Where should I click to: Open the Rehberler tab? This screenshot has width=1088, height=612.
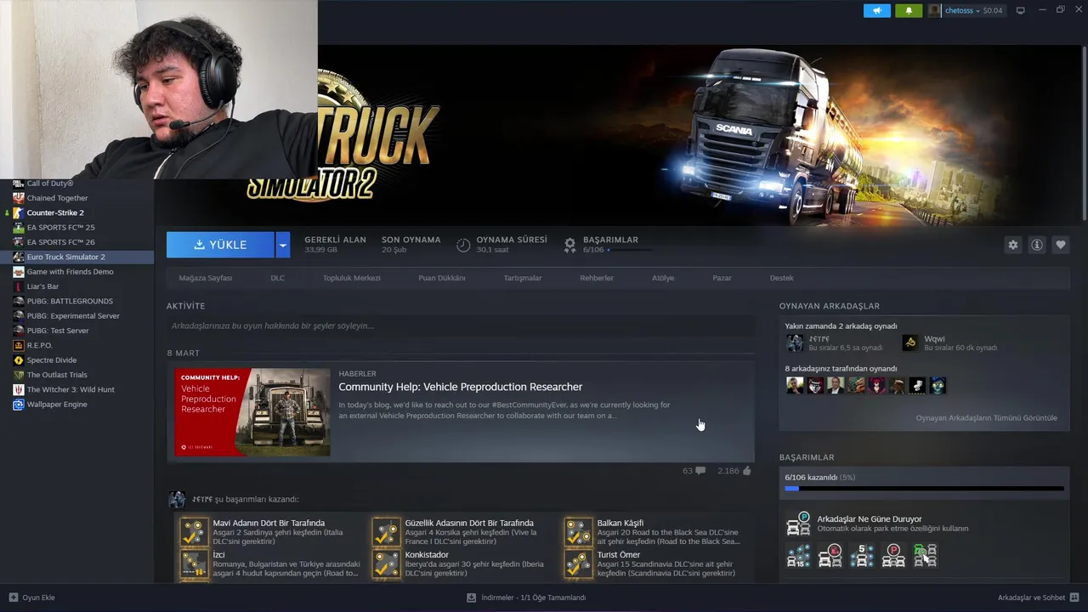597,278
